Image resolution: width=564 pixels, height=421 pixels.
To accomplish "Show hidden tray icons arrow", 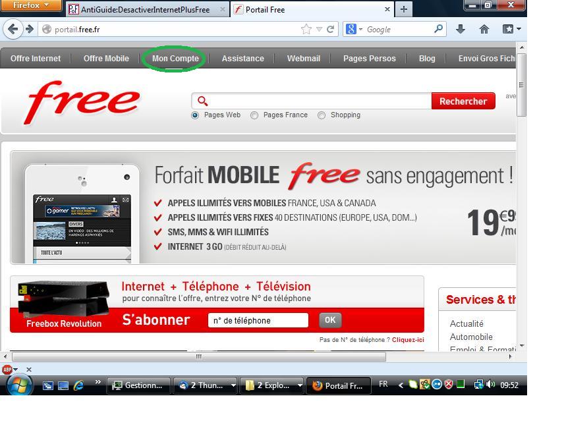I will (x=401, y=385).
